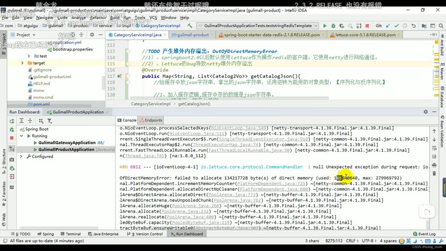Toggle scroll to end of console
446x251 pixels.
click(434, 156)
